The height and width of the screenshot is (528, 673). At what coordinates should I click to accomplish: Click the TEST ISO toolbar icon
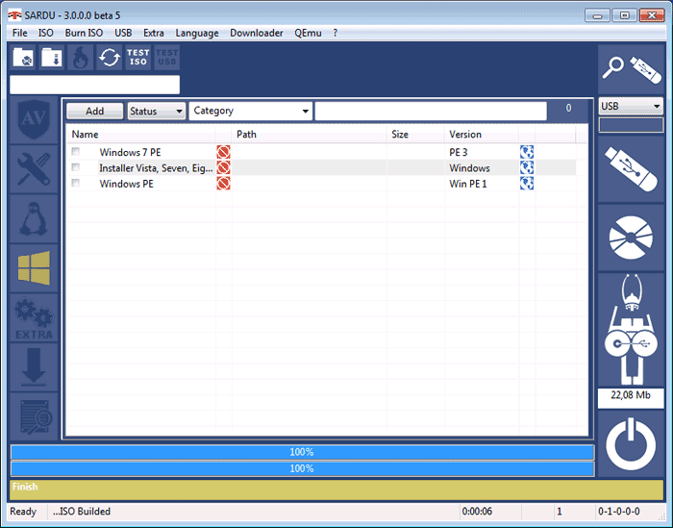pos(137,57)
